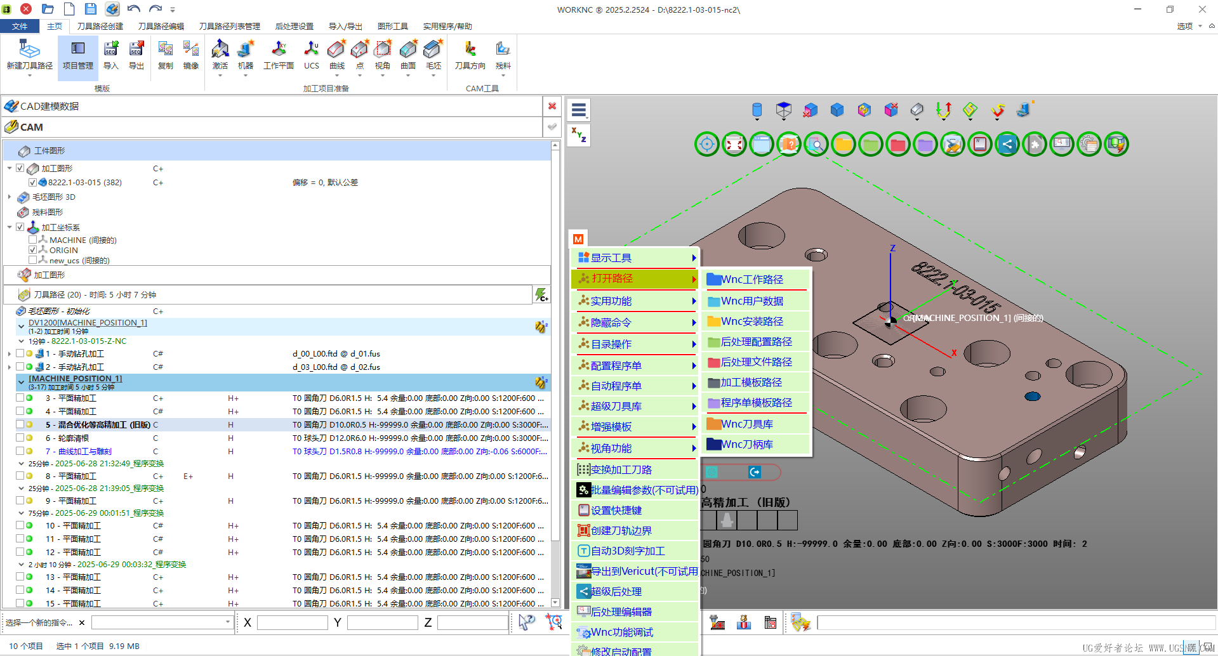Click 自动3D刻字加工 menu entry

point(635,551)
